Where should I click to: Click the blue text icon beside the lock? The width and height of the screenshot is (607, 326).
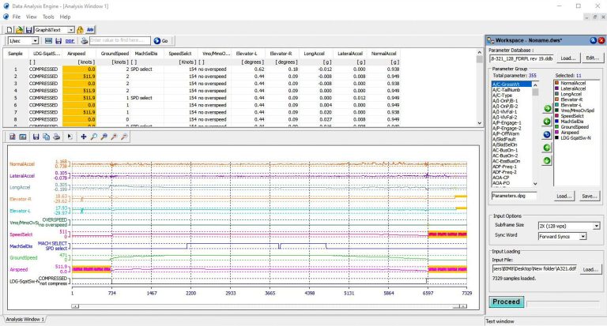pyautogui.click(x=90, y=30)
